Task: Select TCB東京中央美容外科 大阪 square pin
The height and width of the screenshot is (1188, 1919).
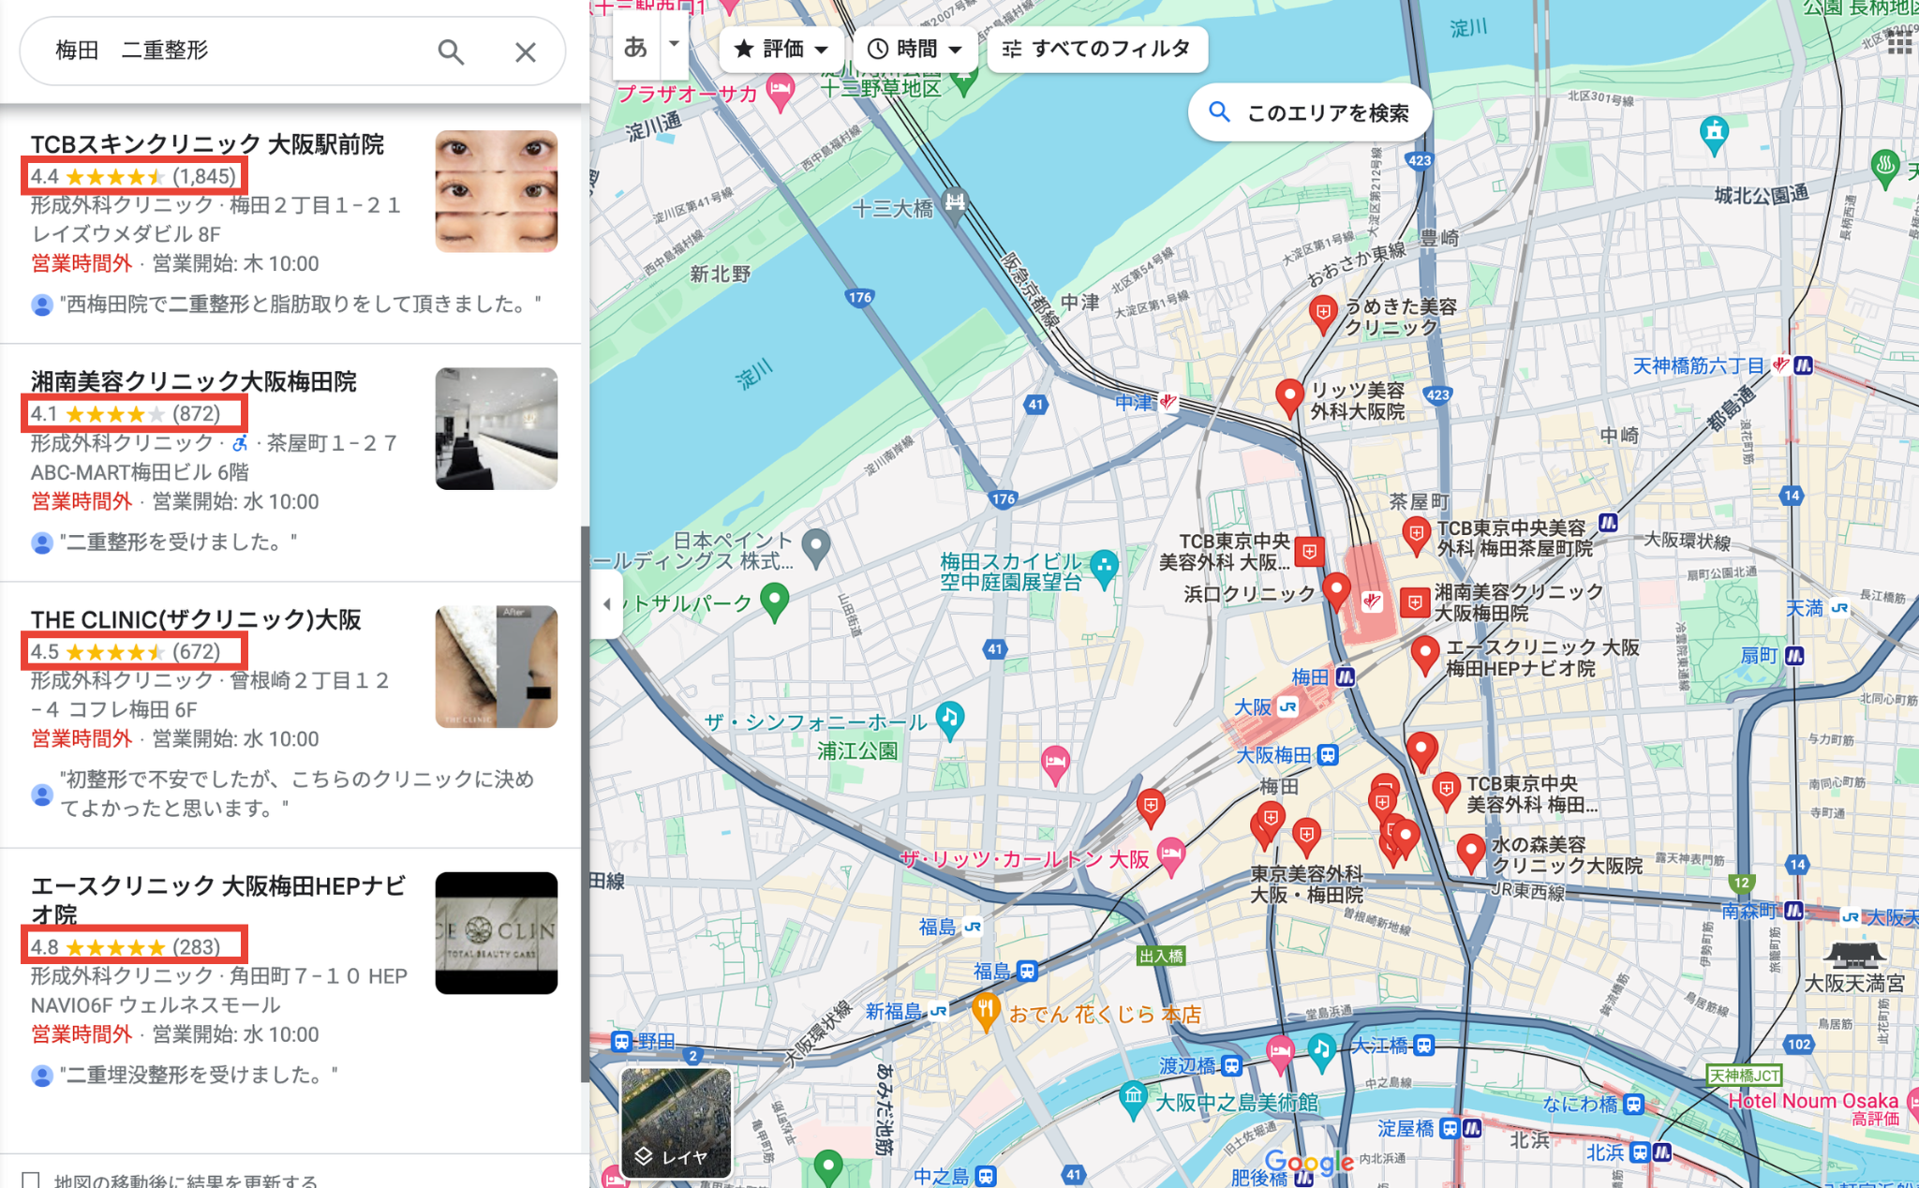Action: (1309, 551)
